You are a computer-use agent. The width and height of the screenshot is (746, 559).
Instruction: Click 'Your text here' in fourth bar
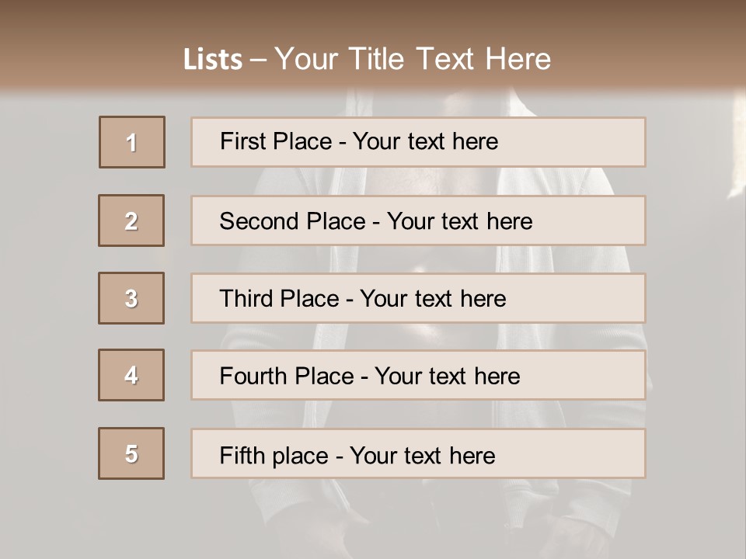pyautogui.click(x=447, y=377)
